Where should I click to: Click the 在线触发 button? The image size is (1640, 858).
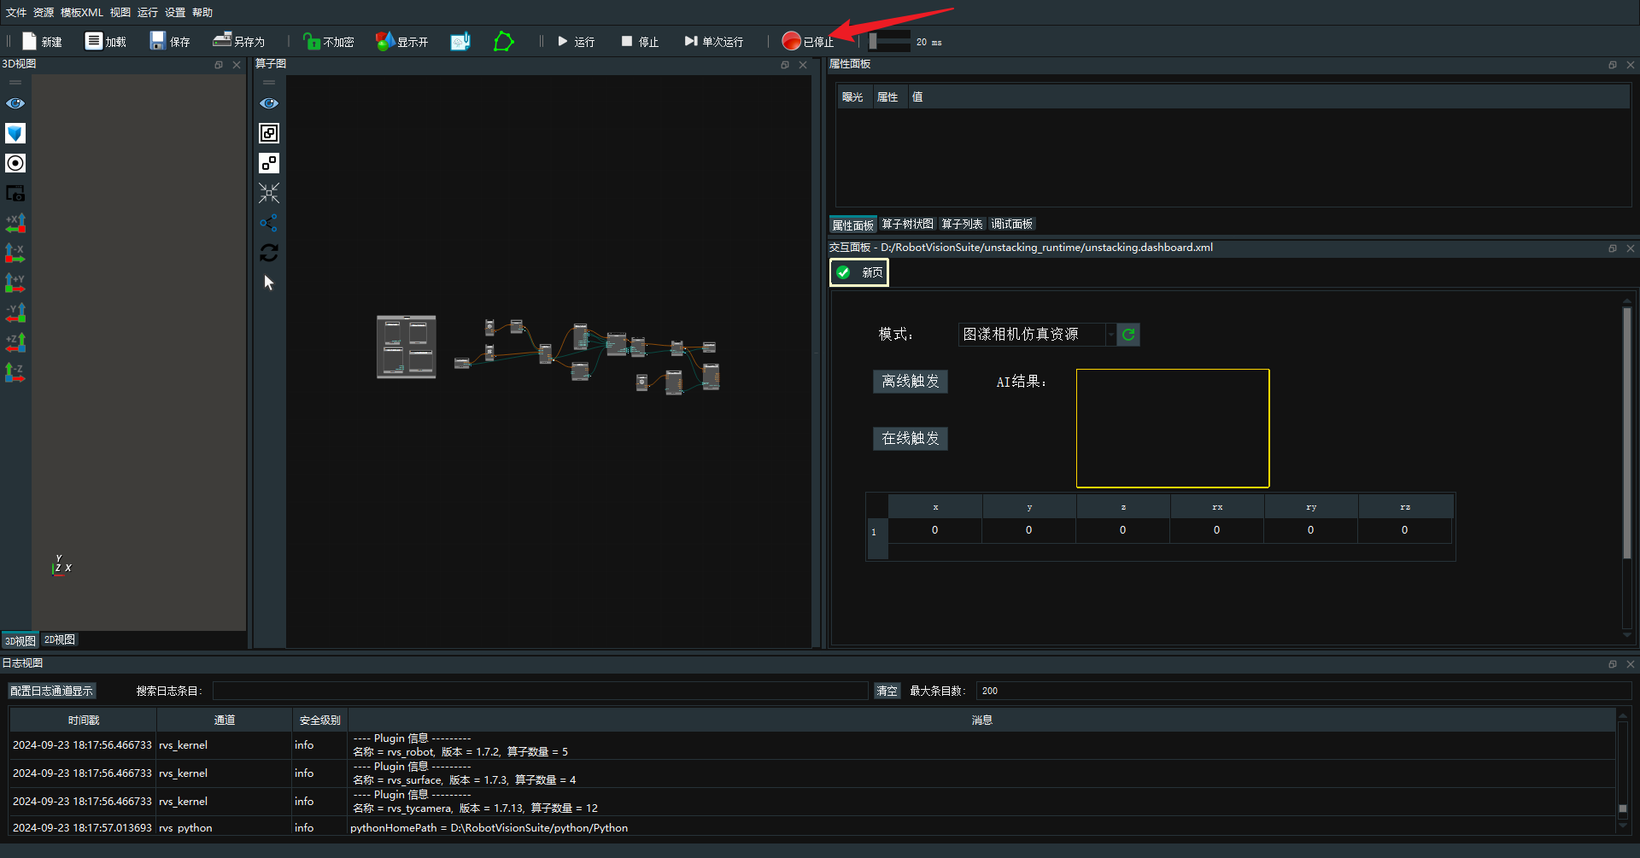pos(911,438)
